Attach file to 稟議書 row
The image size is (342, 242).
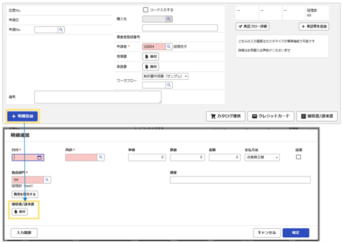point(151,67)
